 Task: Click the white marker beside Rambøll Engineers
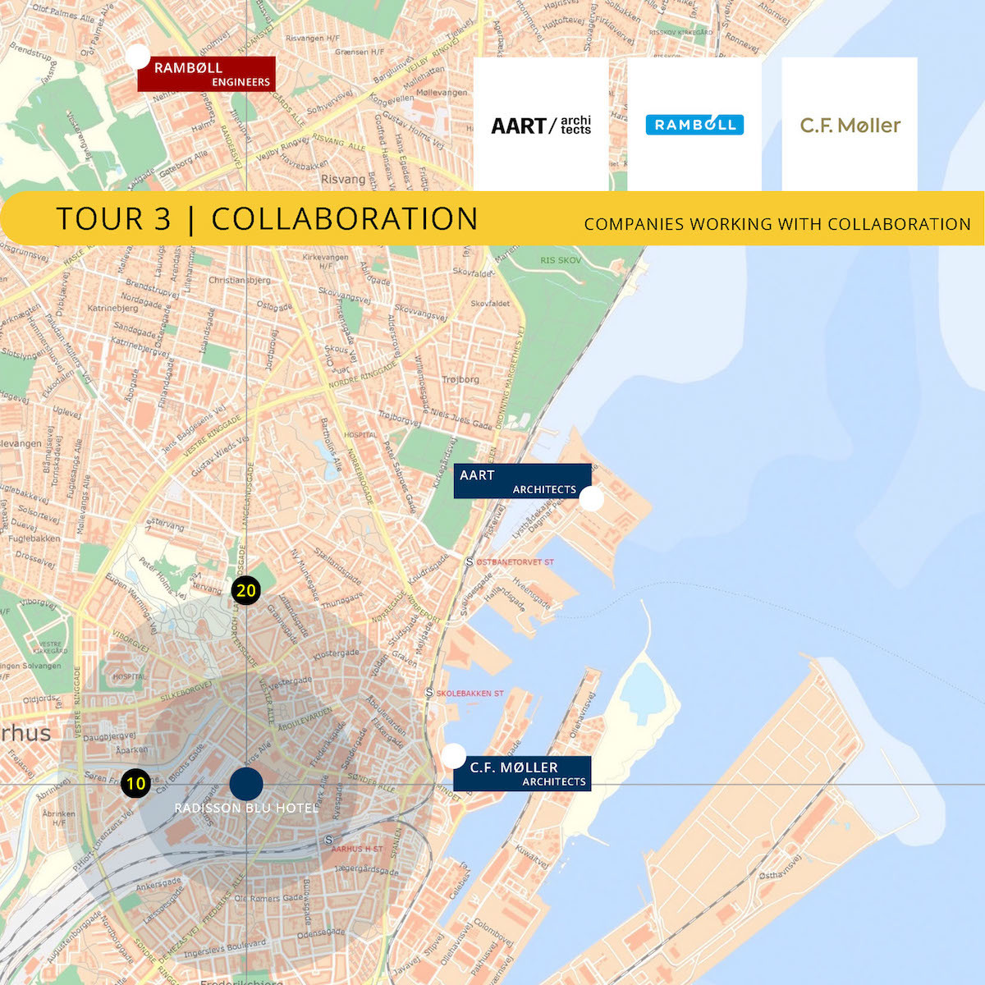[138, 56]
